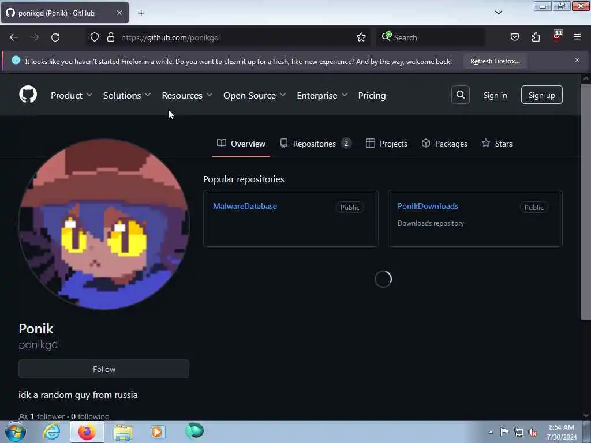Open the Extensions puzzle icon
The height and width of the screenshot is (443, 591).
(x=536, y=37)
